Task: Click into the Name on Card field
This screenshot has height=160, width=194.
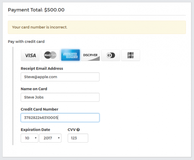Action: pos(60,97)
